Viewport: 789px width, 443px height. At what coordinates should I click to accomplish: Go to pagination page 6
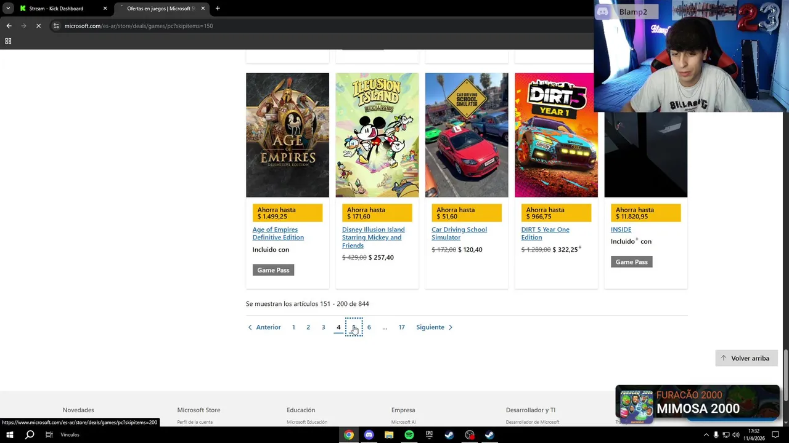369,327
